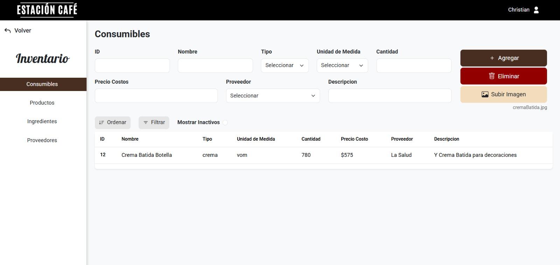Go to Productos in the sidebar
The image size is (560, 265).
tap(42, 103)
